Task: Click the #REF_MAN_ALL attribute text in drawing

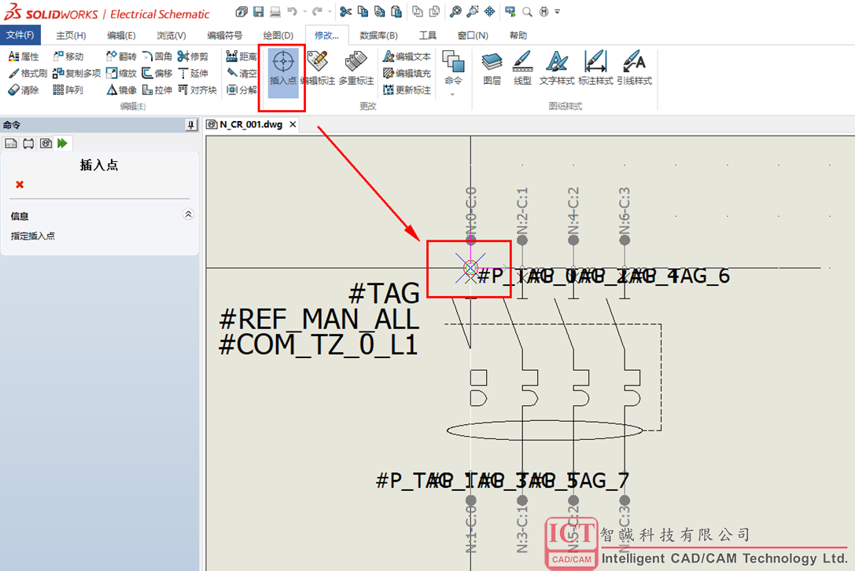Action: point(319,320)
